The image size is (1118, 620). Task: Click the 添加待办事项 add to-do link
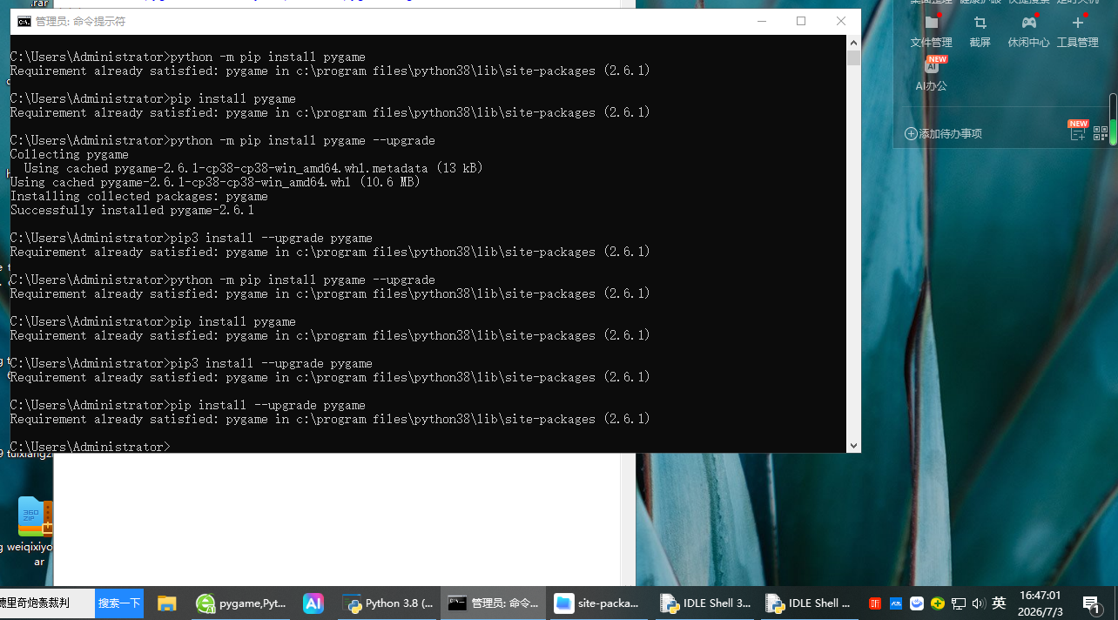coord(943,134)
